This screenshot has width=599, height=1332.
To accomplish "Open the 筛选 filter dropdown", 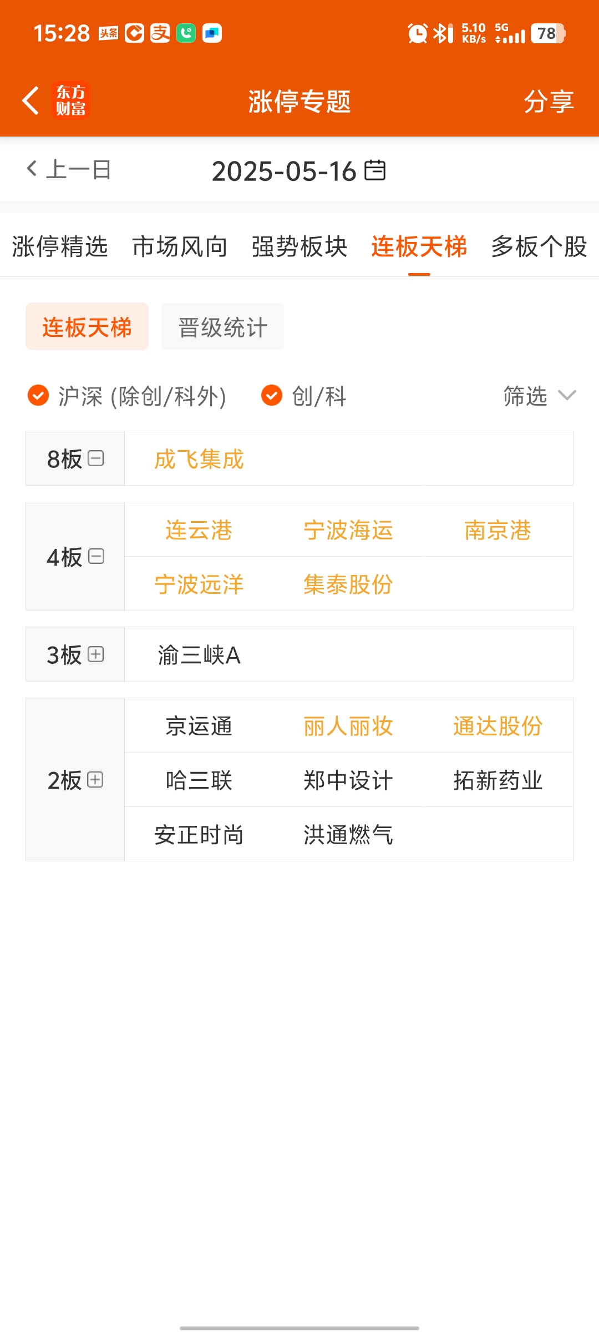I will click(540, 396).
